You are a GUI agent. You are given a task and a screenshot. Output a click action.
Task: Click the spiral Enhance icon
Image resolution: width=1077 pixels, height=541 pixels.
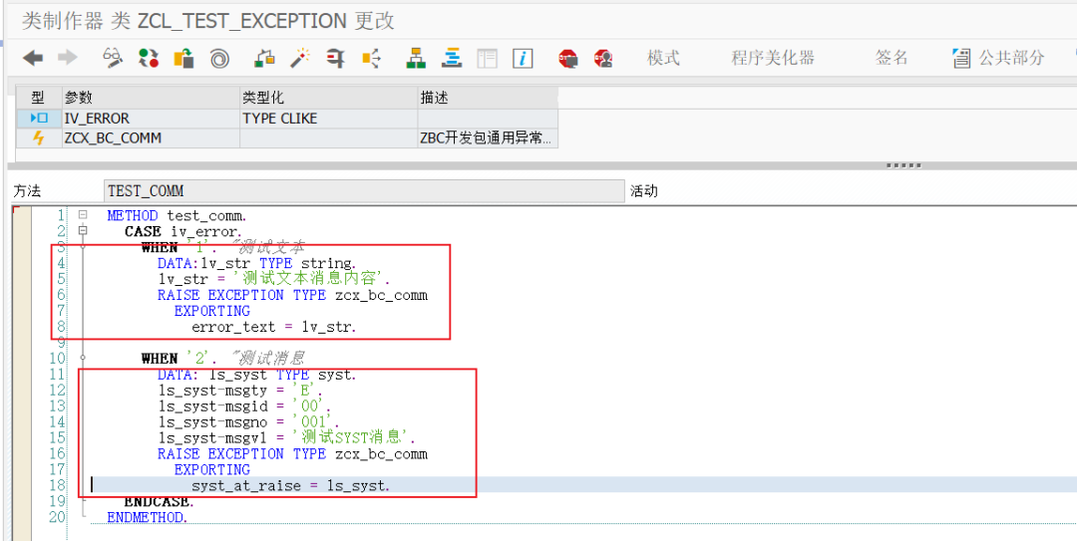[x=219, y=59]
